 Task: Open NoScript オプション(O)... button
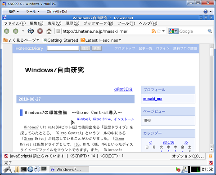[x=188, y=156]
